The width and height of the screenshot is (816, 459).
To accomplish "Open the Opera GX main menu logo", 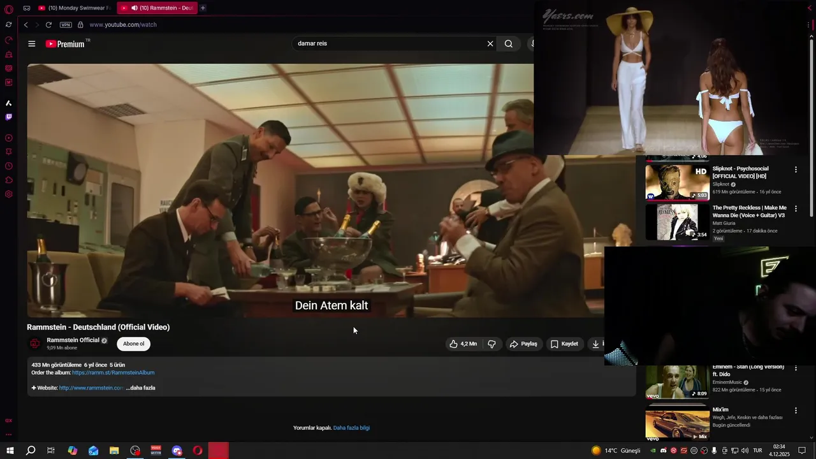I will click(8, 8).
